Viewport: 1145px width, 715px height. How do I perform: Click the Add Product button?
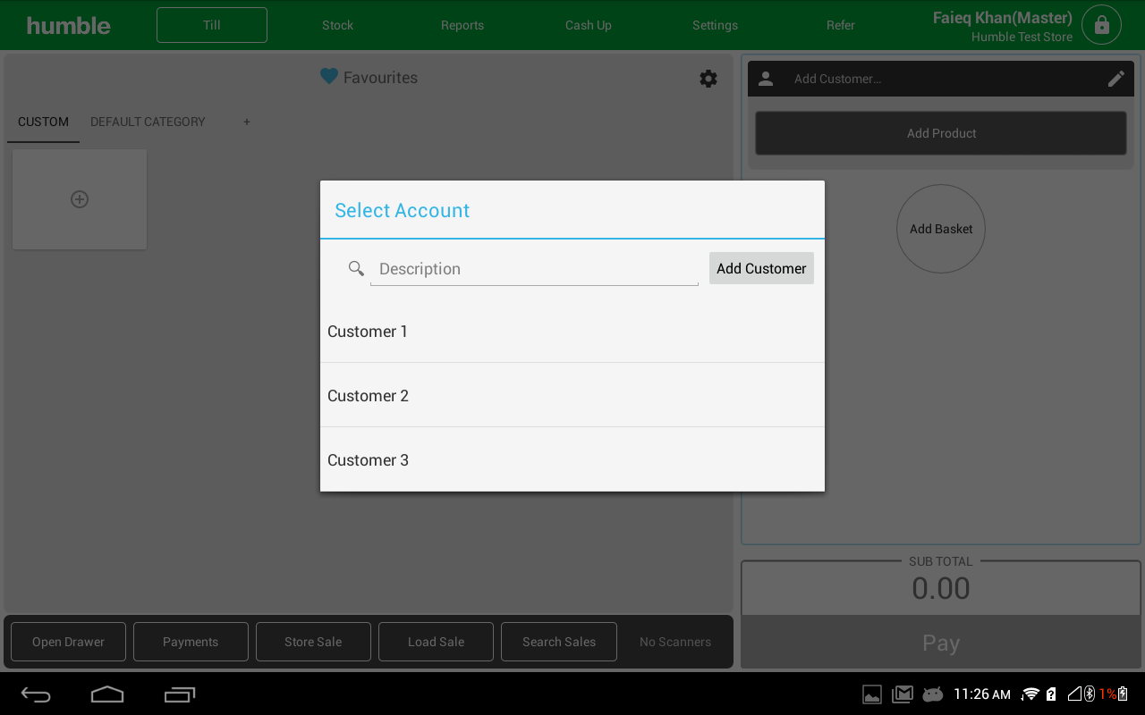point(941,133)
